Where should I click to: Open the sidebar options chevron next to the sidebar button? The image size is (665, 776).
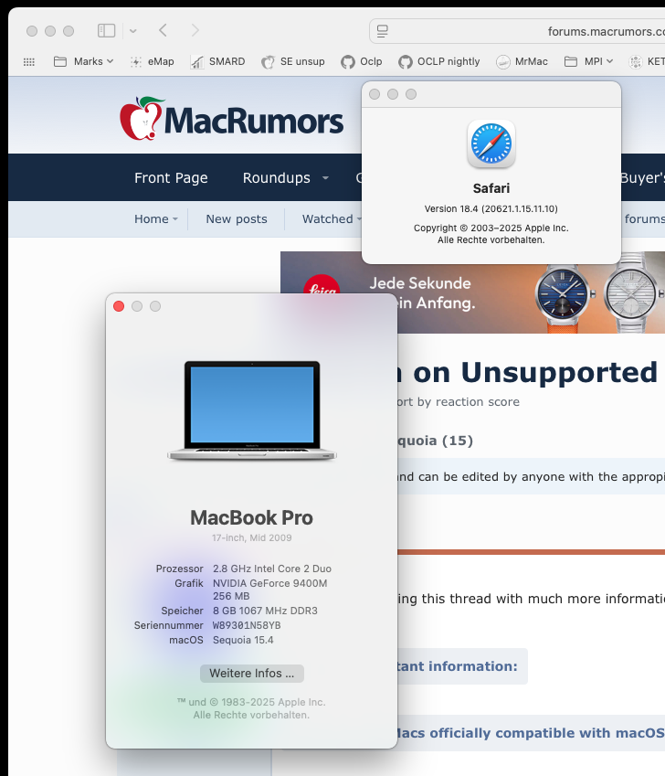133,31
